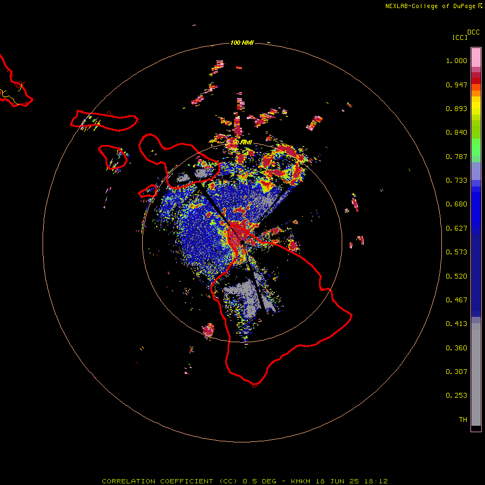The height and width of the screenshot is (485, 485).
Task: Click the 0.947 legend value
Action: click(x=456, y=85)
